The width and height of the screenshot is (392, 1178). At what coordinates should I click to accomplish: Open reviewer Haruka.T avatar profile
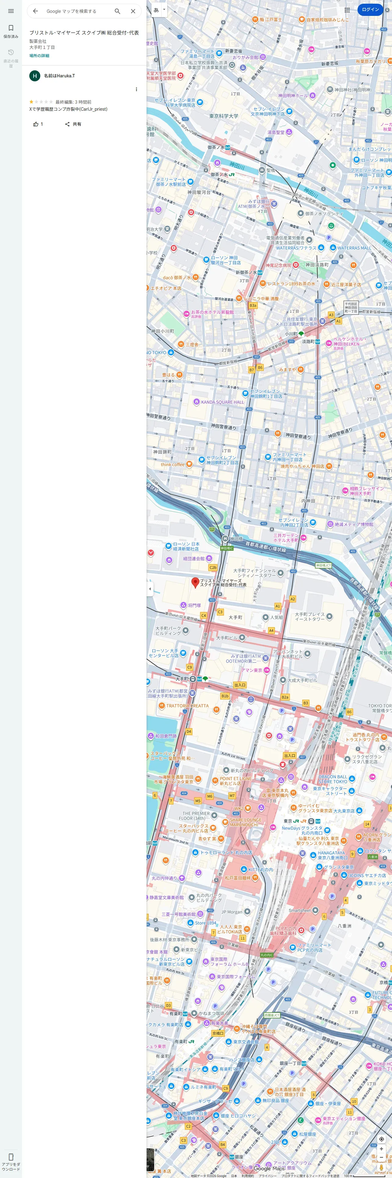pos(35,76)
